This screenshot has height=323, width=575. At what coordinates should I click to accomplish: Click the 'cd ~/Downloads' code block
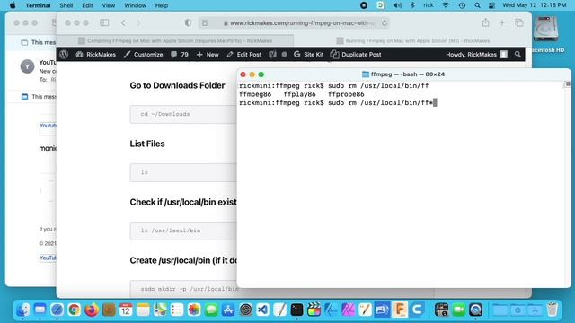coord(183,114)
